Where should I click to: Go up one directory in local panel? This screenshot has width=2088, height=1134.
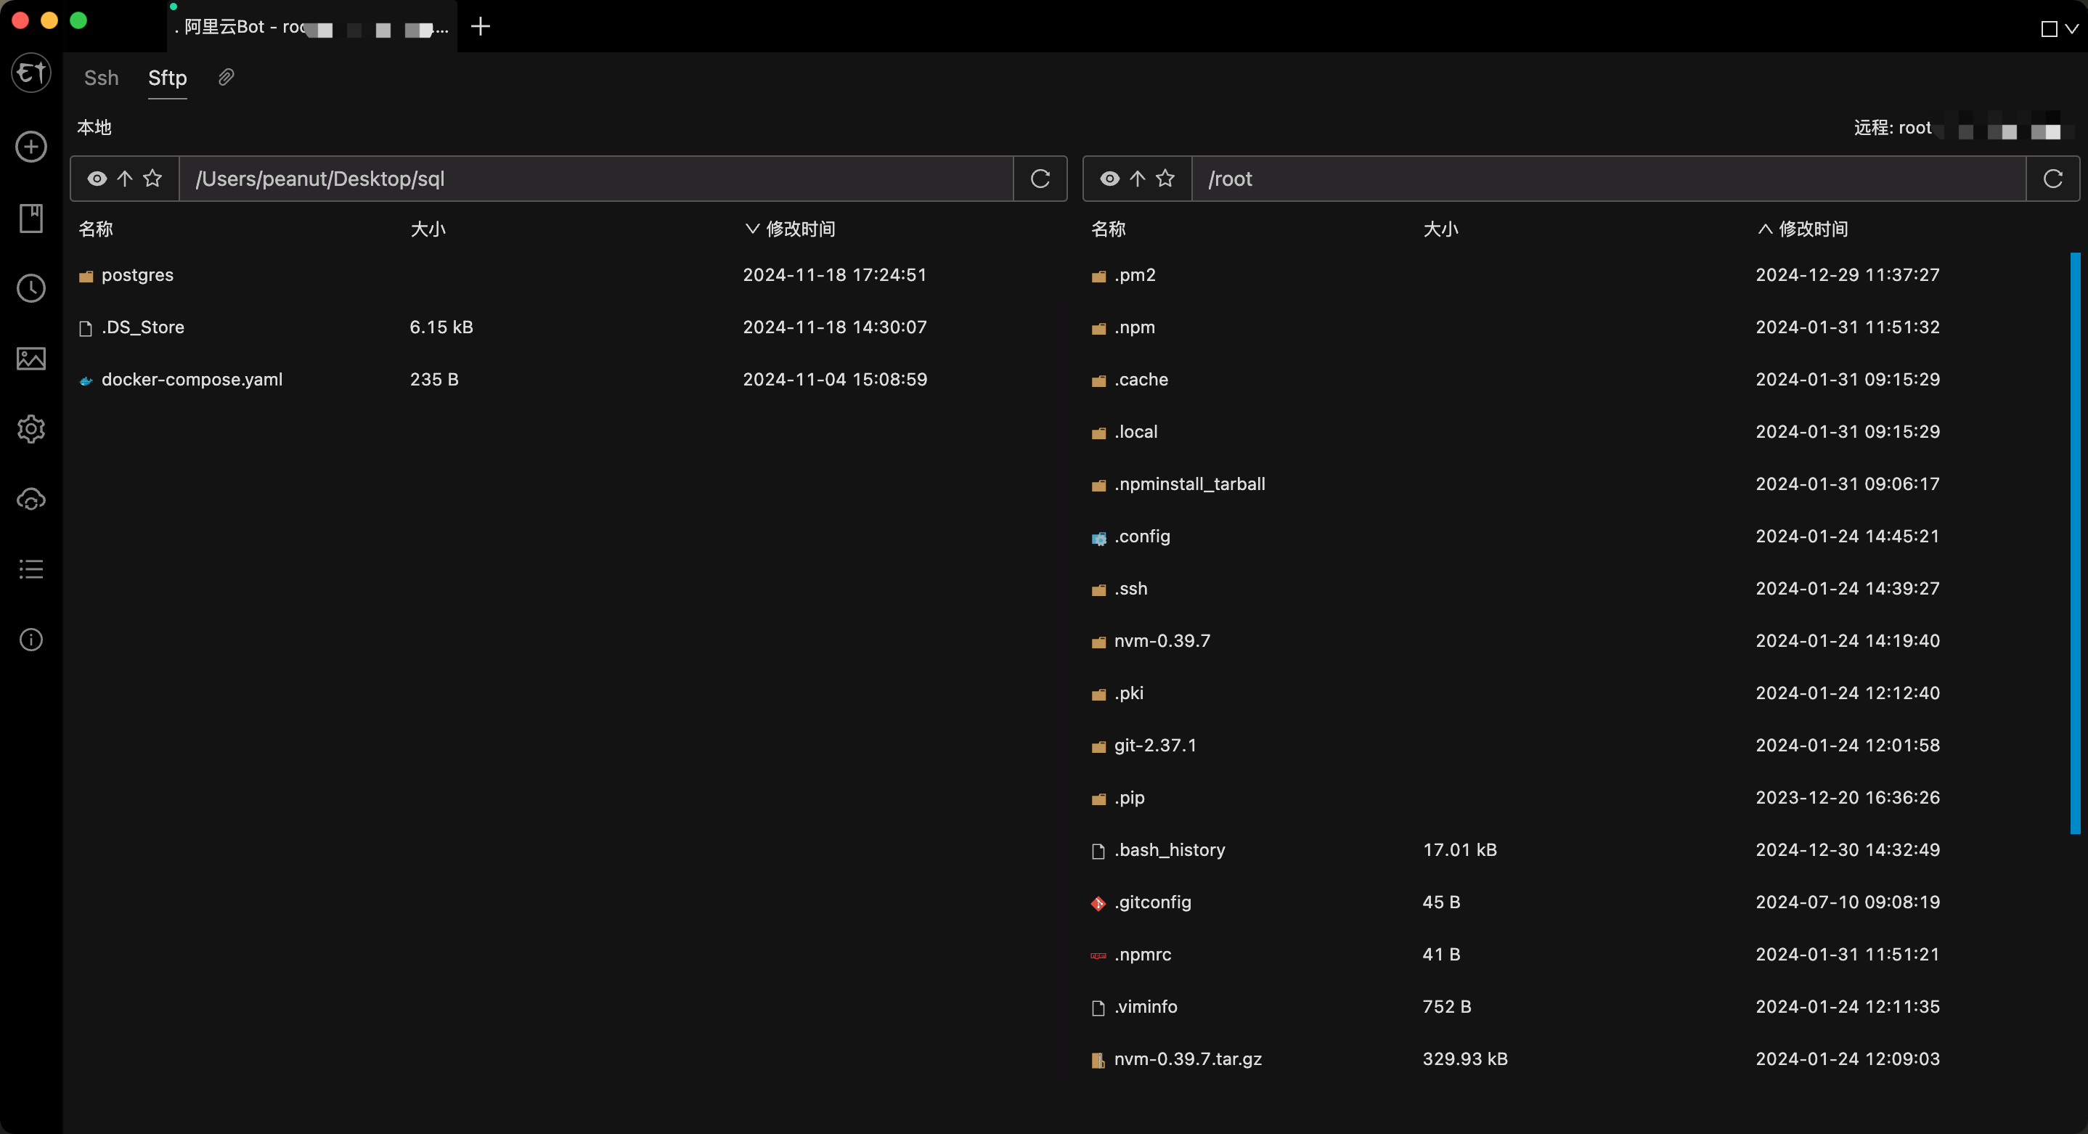tap(124, 179)
